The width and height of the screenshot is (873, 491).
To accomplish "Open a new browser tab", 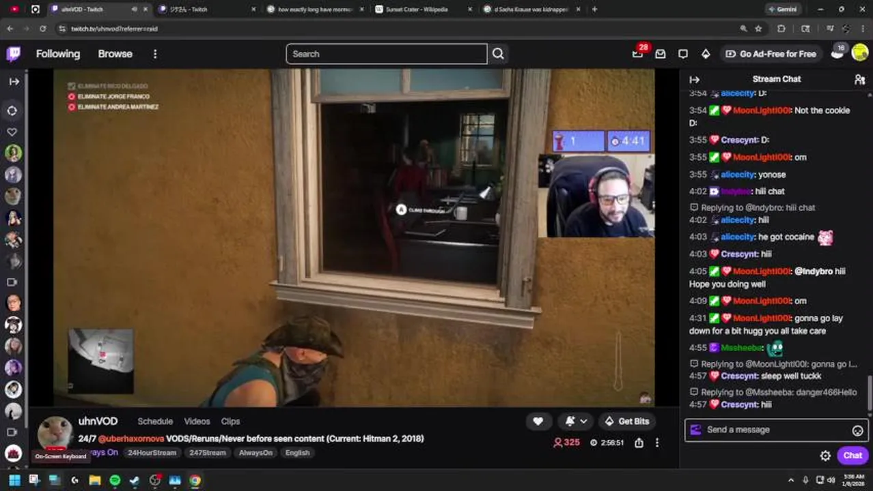I will (594, 10).
